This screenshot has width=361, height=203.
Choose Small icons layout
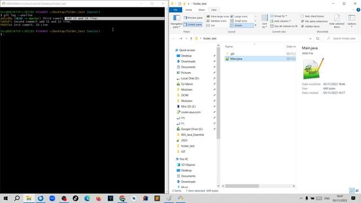(239, 21)
